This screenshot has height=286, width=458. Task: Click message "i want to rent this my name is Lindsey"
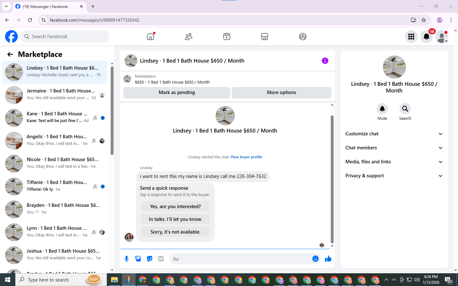point(203,176)
